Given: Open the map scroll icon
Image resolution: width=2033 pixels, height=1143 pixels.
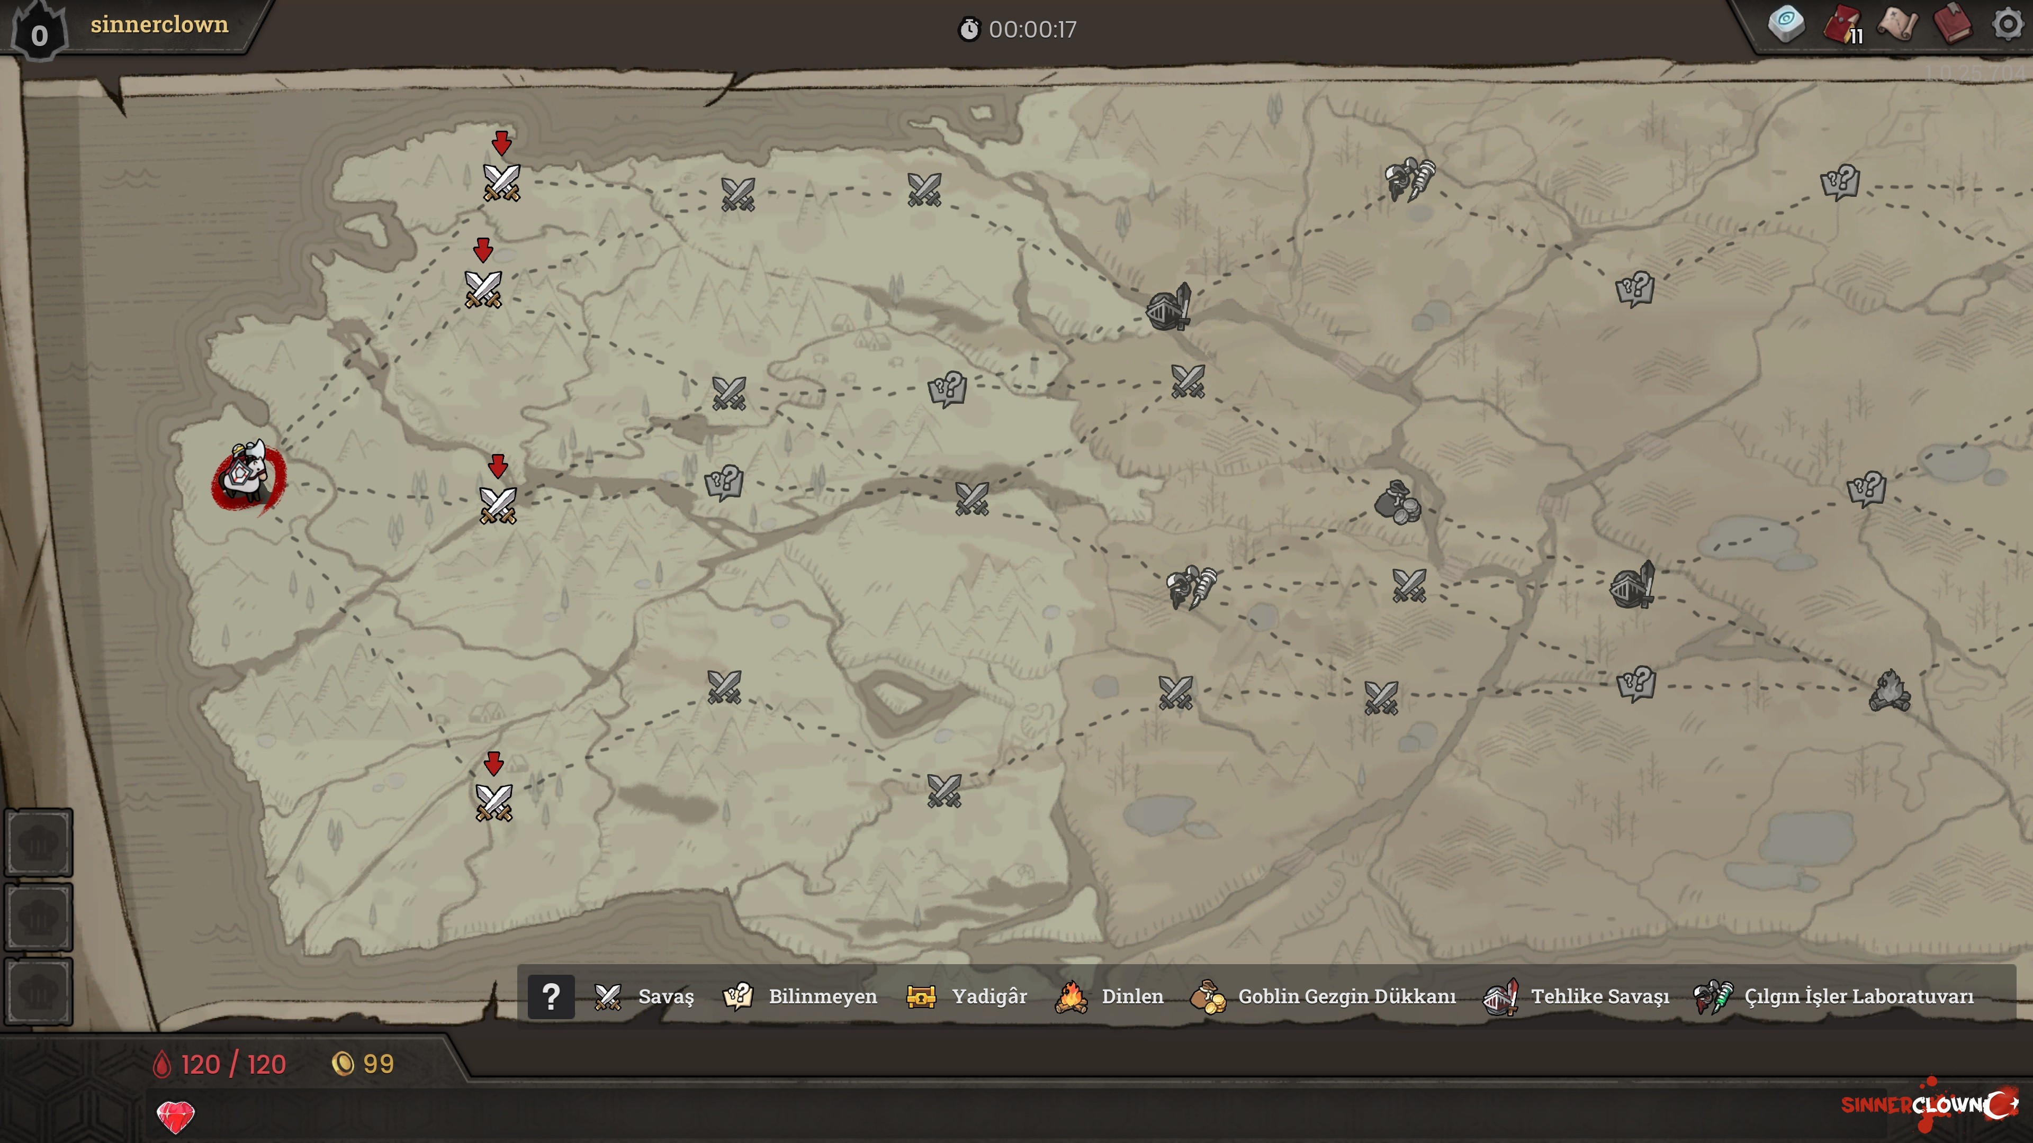Looking at the screenshot, I should tap(1897, 24).
